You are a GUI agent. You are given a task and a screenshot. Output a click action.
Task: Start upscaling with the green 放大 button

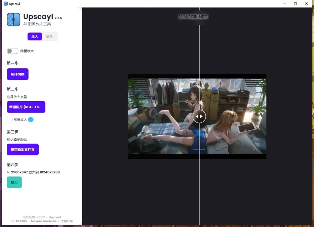[x=14, y=182]
